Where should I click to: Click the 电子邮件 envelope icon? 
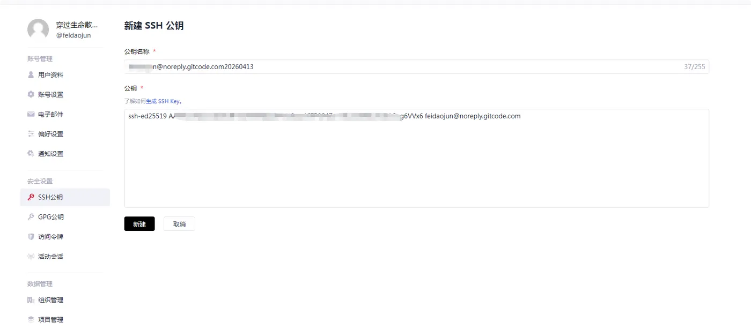coord(31,114)
